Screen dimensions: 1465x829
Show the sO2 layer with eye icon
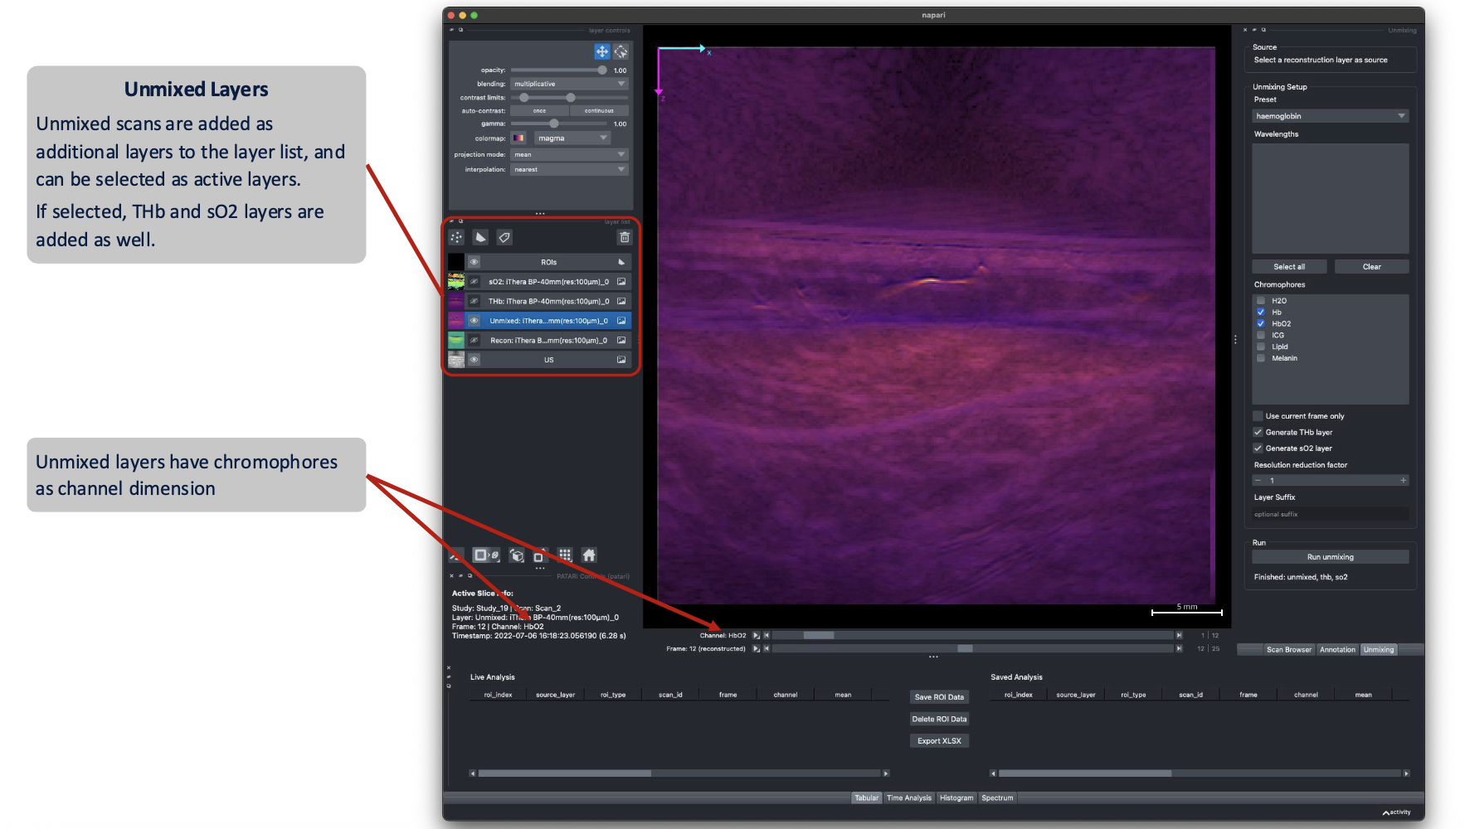pos(475,282)
